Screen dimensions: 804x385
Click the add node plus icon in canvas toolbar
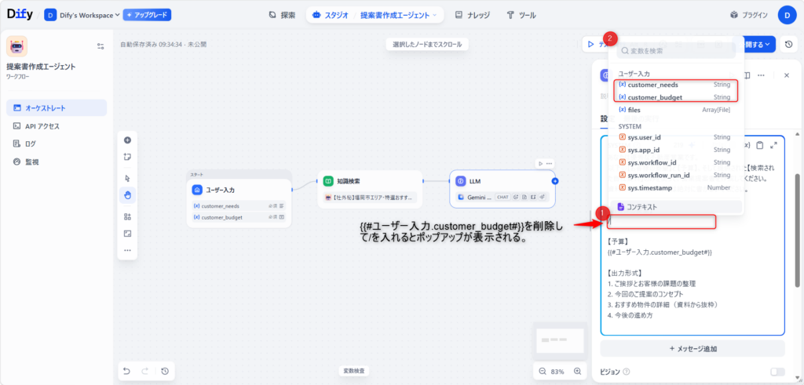tap(127, 140)
